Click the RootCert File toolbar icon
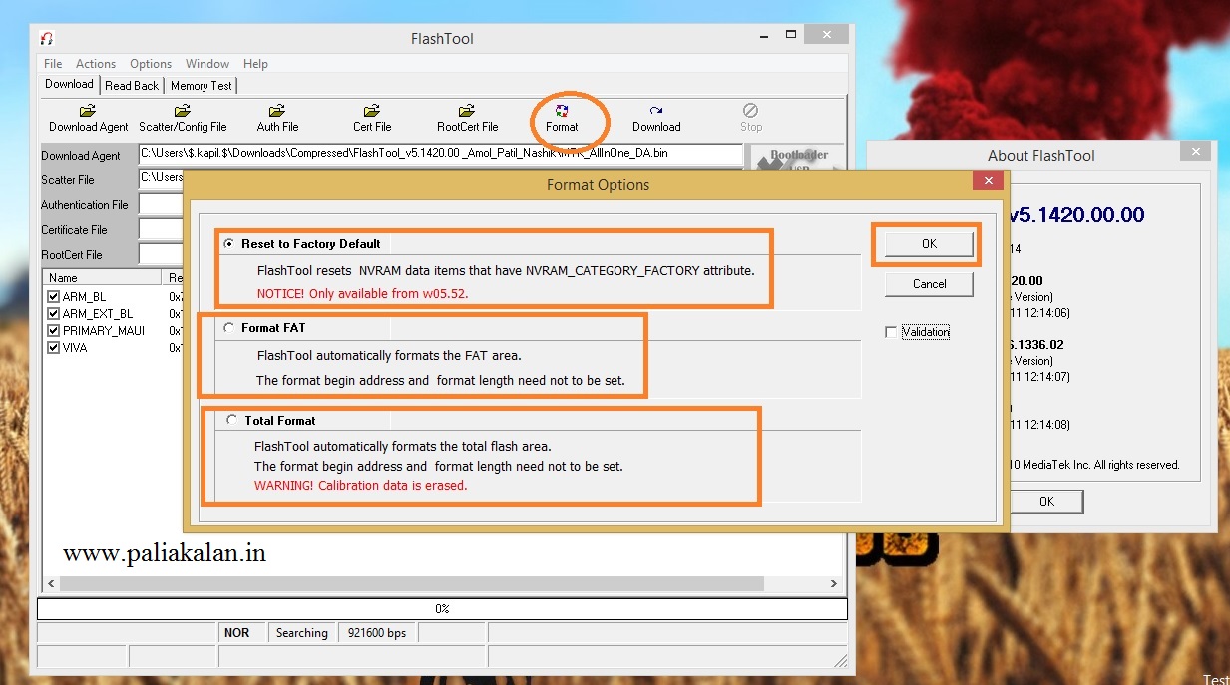 click(x=467, y=118)
